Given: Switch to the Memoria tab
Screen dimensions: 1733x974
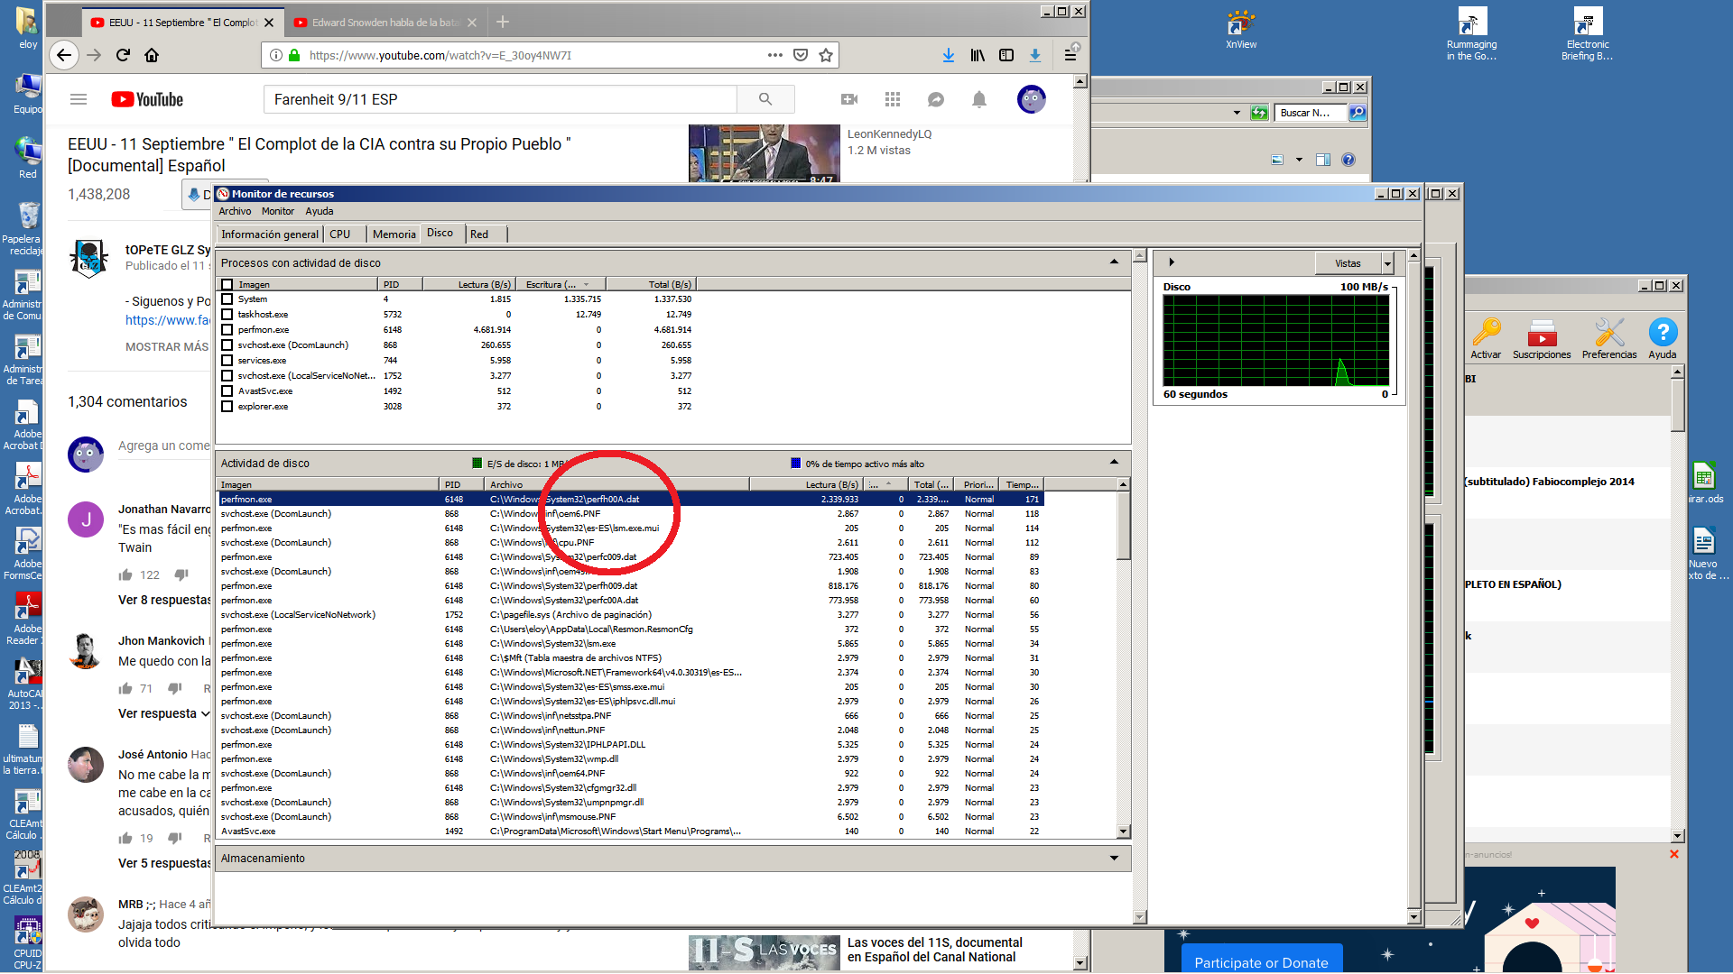Looking at the screenshot, I should [x=394, y=234].
